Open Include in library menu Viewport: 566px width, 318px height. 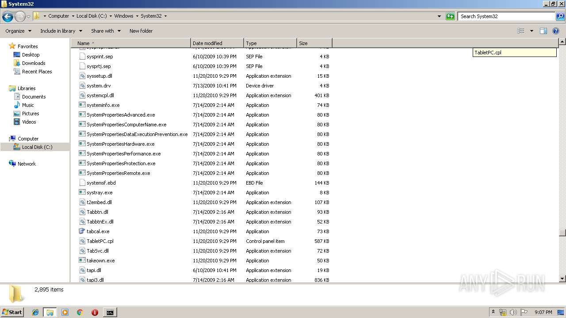[x=61, y=31]
